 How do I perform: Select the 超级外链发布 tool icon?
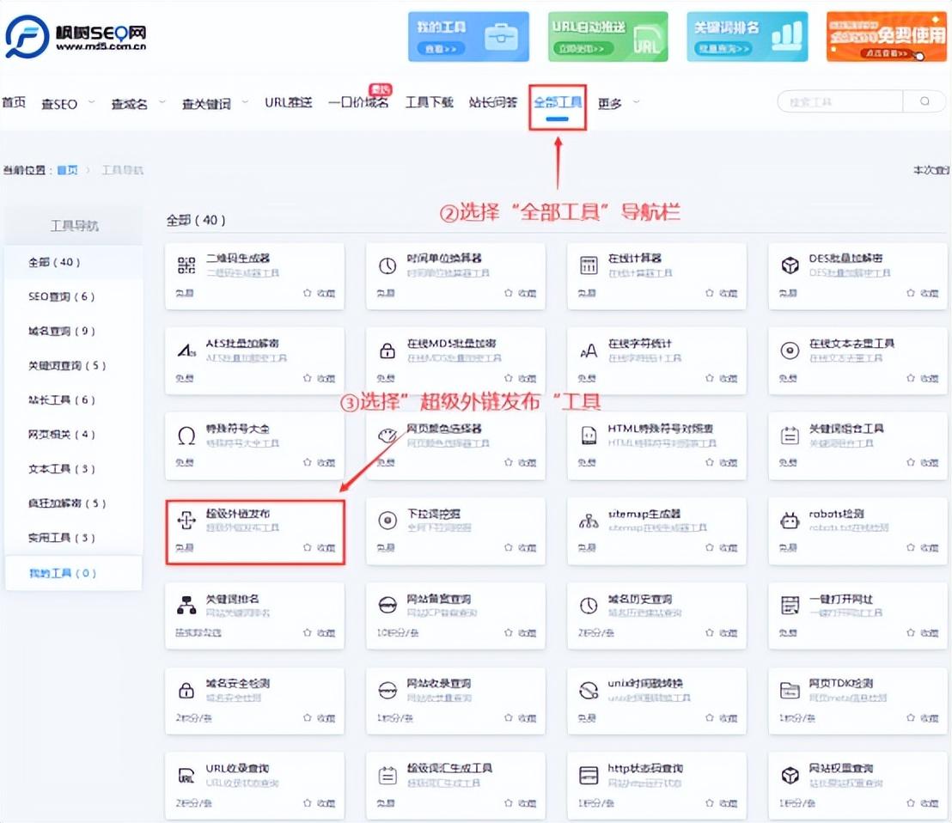pos(186,521)
